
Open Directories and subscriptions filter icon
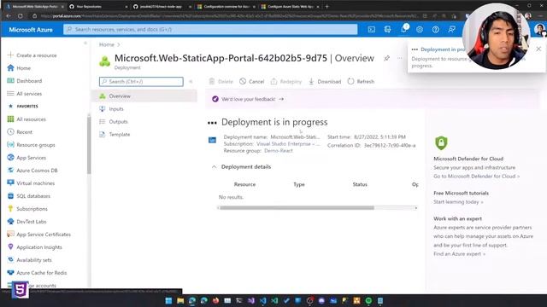coord(387,30)
